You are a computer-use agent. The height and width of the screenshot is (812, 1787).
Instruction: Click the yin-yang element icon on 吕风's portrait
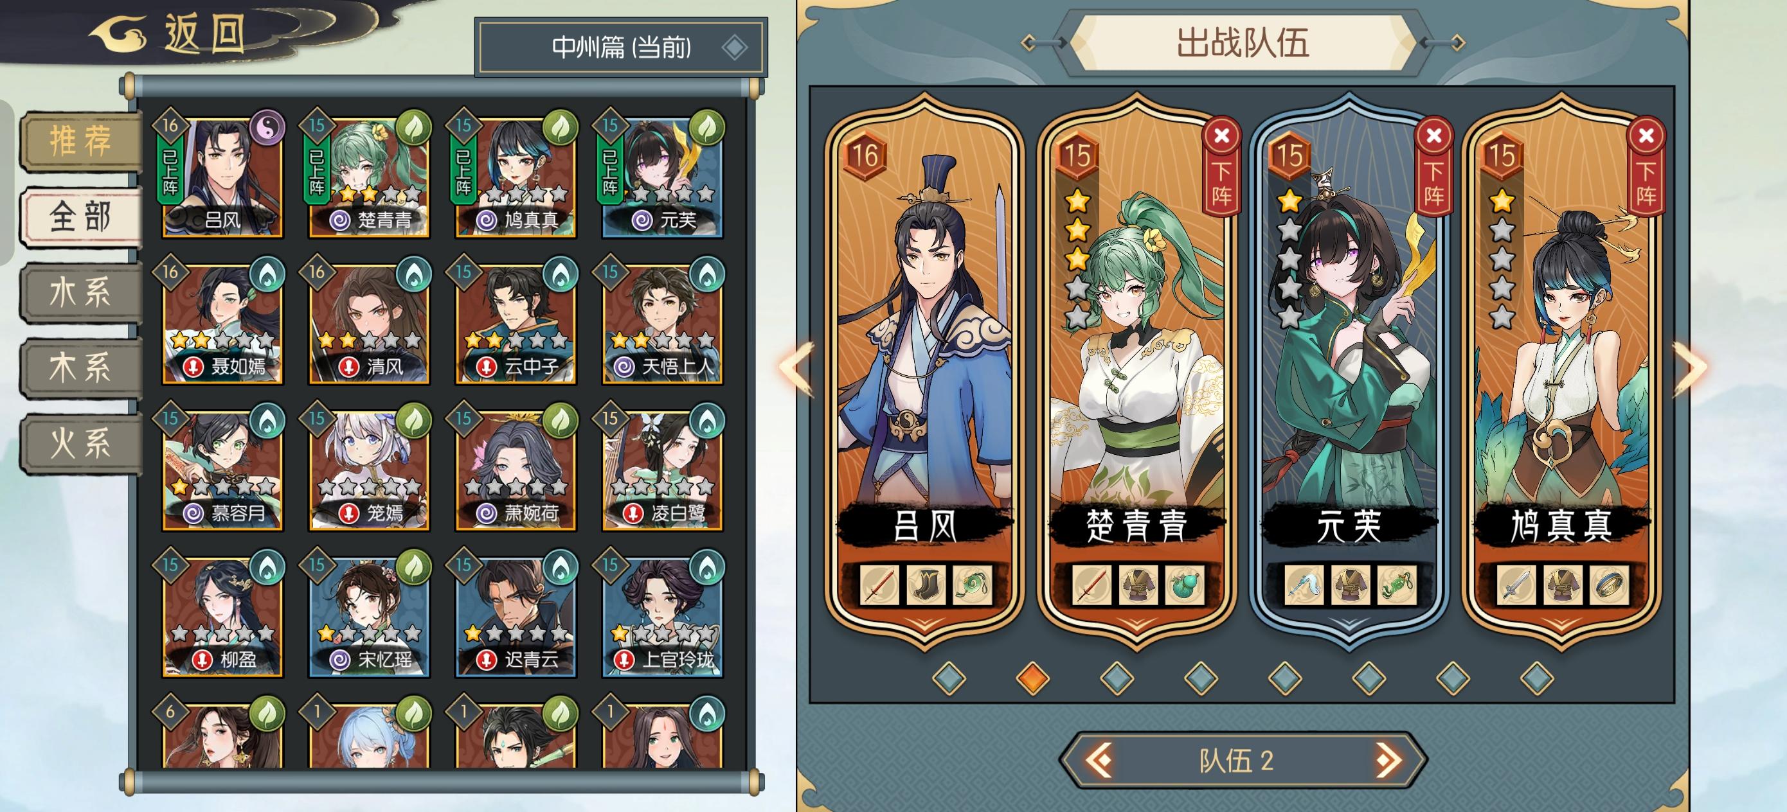(x=267, y=128)
